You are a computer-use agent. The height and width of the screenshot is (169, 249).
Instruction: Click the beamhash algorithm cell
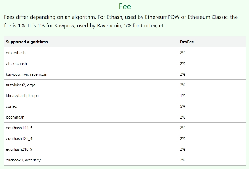(15, 117)
